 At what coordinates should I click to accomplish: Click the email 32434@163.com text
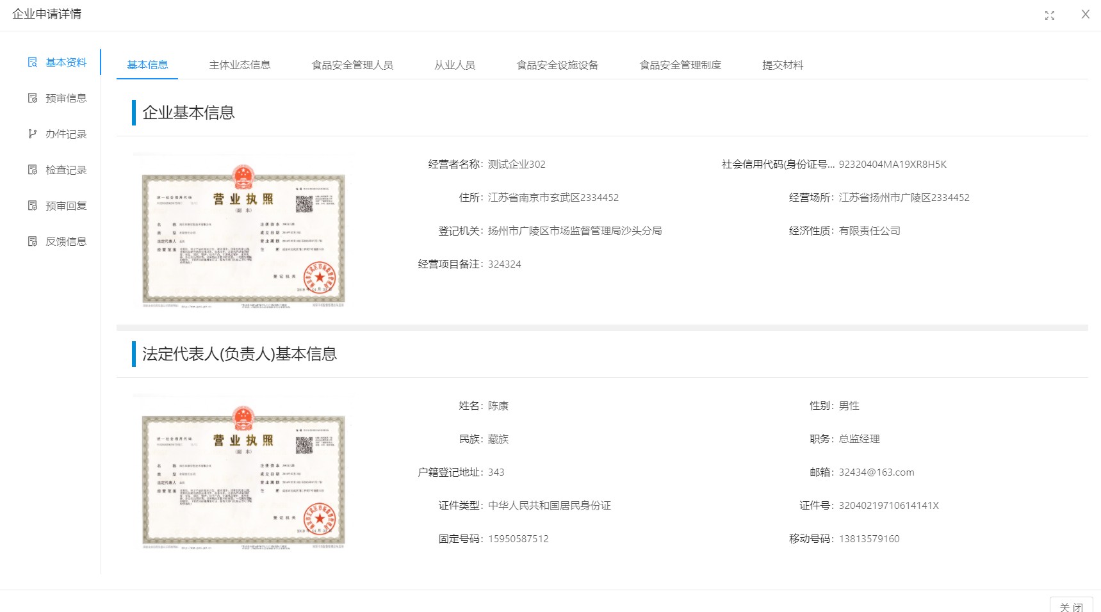click(876, 472)
